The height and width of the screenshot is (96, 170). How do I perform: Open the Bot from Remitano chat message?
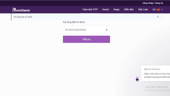click(156, 73)
